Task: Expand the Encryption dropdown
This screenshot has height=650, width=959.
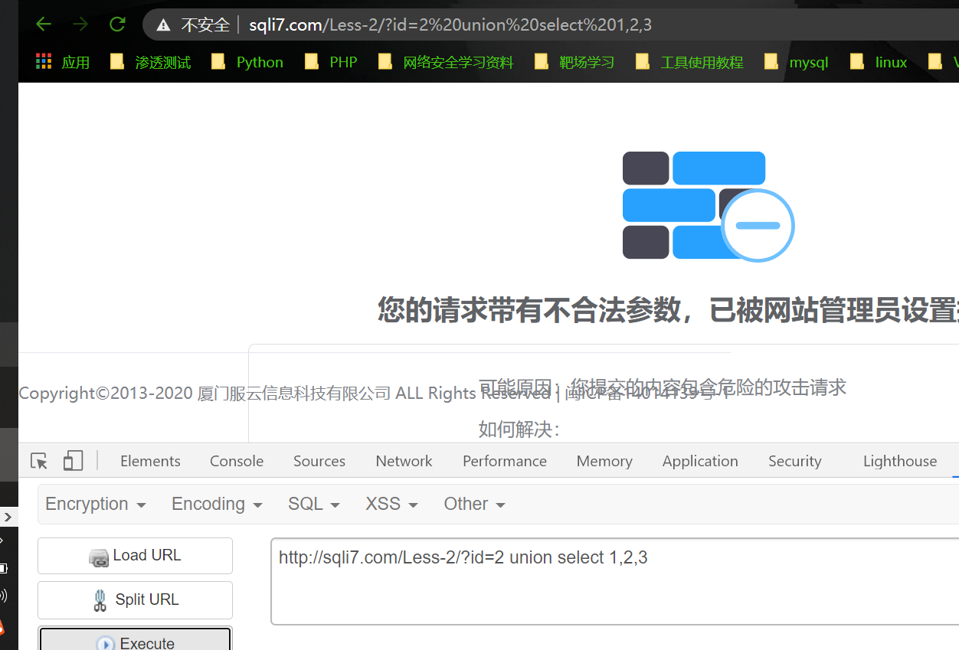Action: pyautogui.click(x=95, y=504)
